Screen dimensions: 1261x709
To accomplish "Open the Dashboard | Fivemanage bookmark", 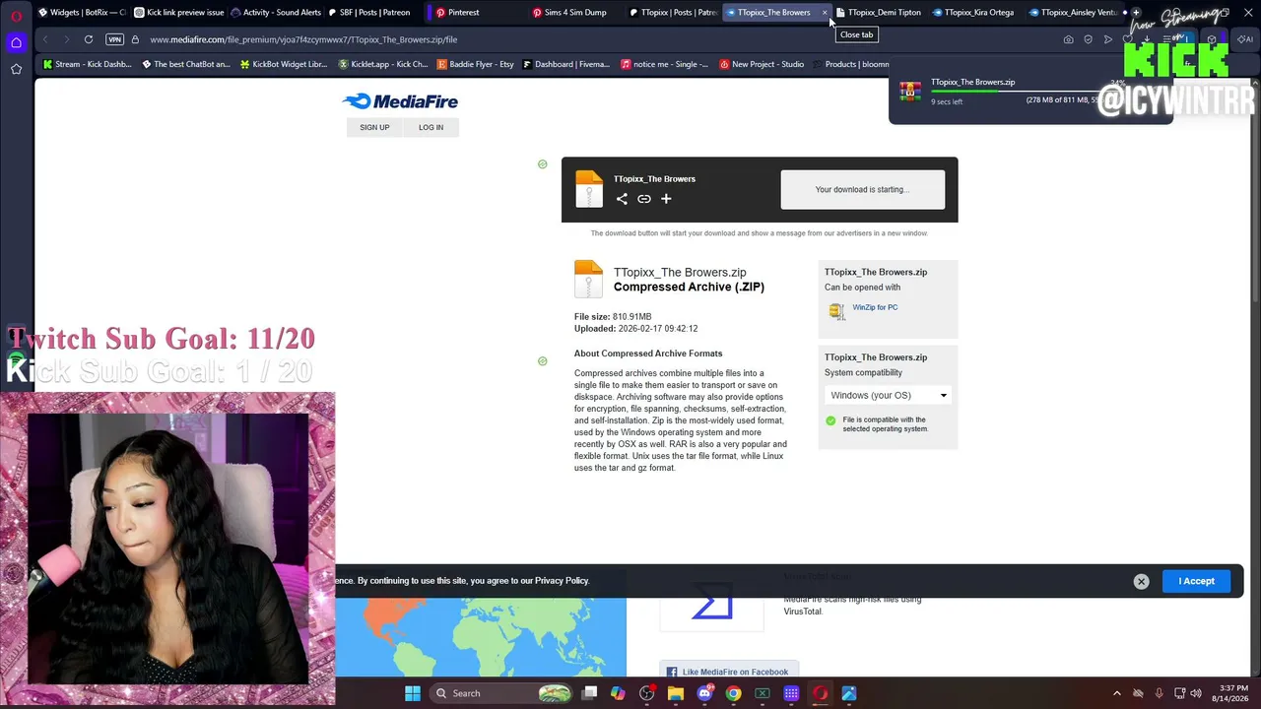I will click(x=566, y=64).
